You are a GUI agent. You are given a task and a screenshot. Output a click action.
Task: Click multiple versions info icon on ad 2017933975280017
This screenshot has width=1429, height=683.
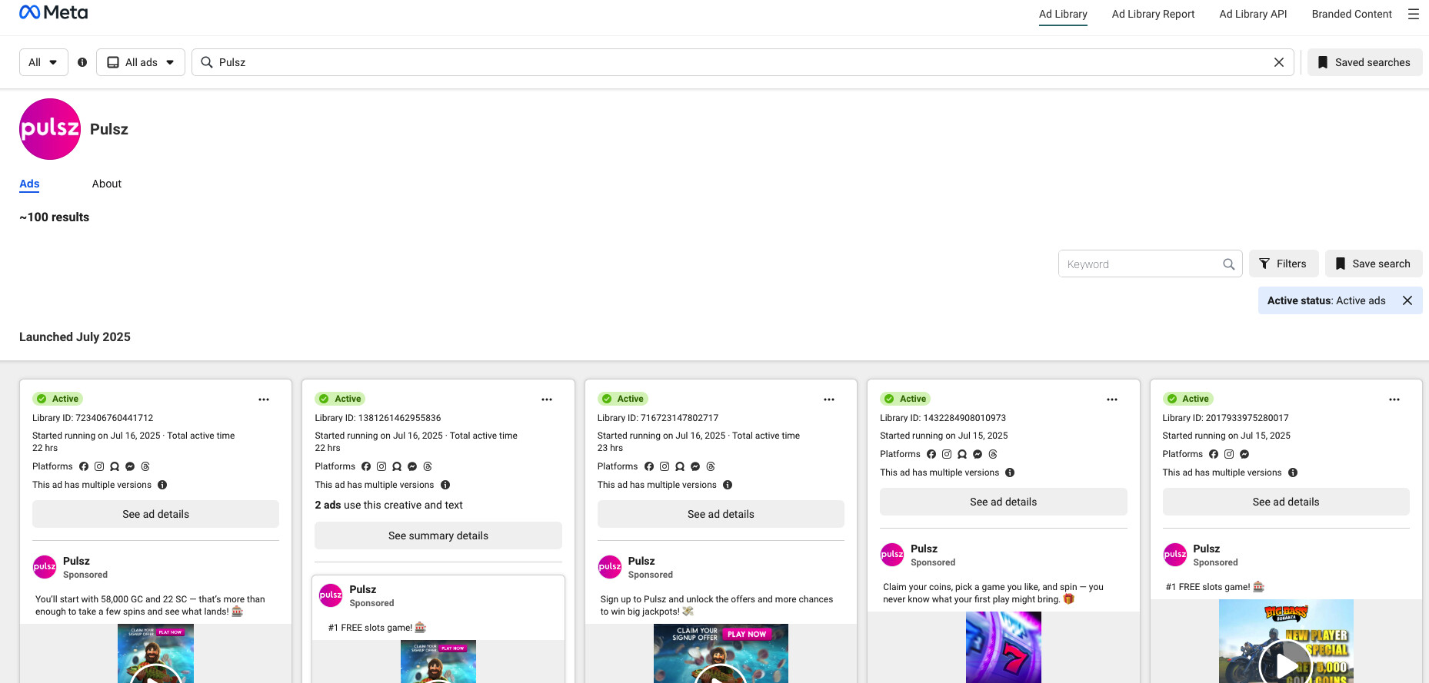click(x=1293, y=472)
